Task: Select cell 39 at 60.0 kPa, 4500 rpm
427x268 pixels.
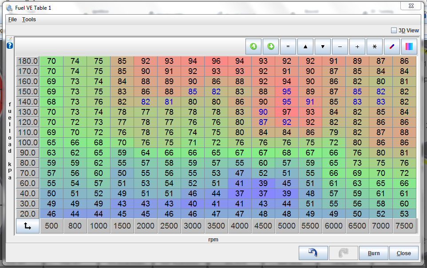Action: (263, 183)
